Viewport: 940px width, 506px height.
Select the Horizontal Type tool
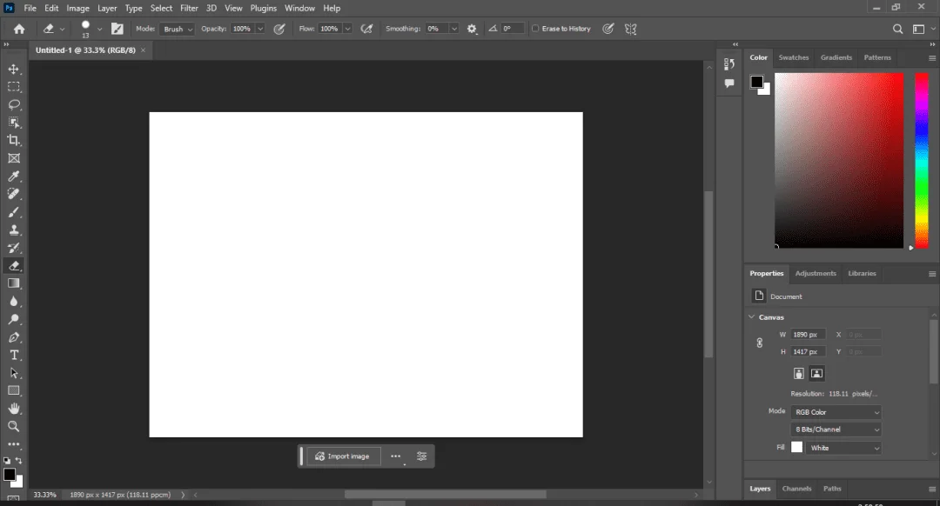14,355
